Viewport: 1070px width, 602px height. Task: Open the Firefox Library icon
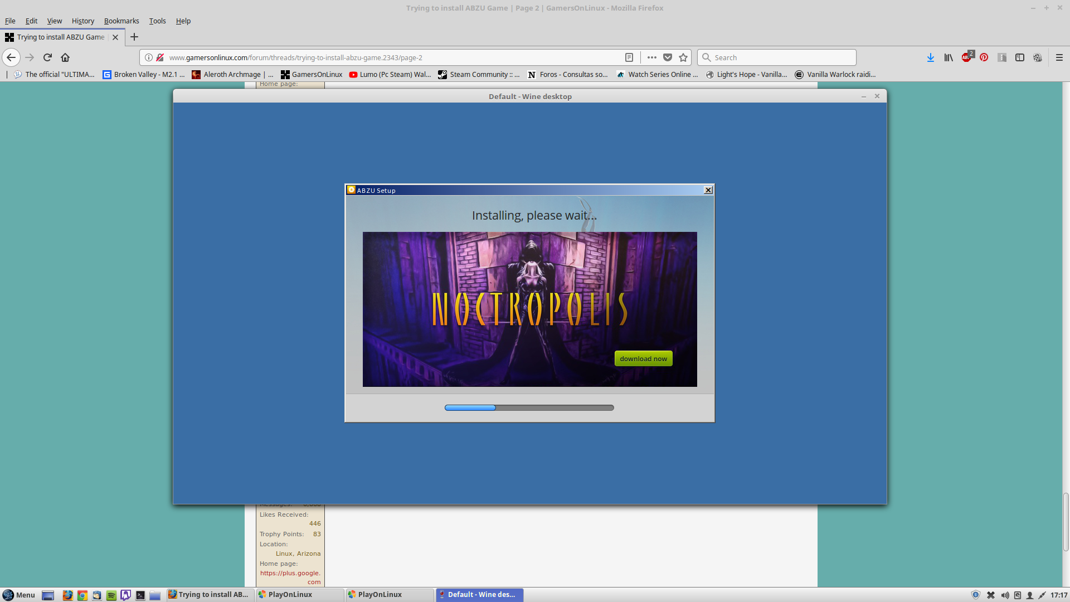[949, 57]
